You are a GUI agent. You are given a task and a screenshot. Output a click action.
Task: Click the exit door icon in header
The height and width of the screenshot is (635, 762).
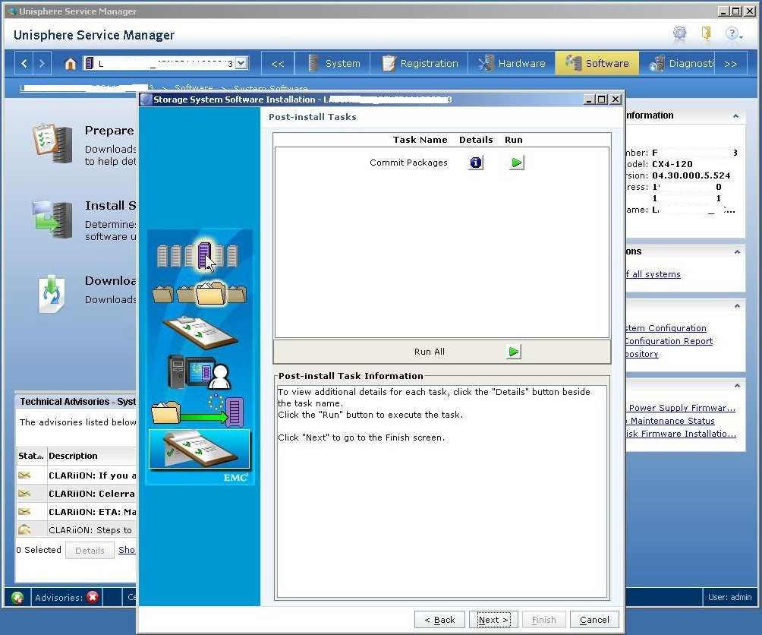pos(707,33)
